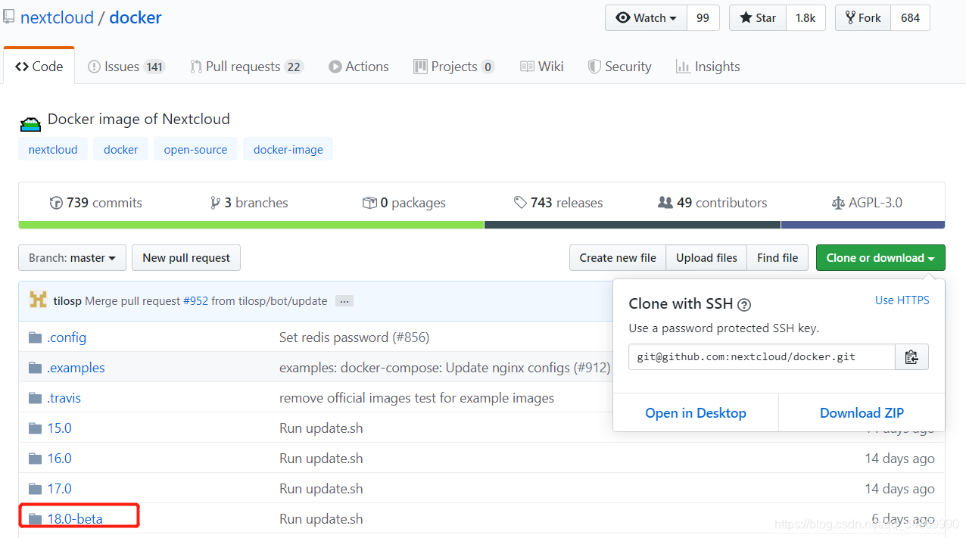Viewport: 966px width, 538px height.
Task: View the 3 branches list
Action: [249, 203]
